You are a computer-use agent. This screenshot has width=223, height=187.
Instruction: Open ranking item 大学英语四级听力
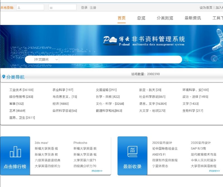47,166
